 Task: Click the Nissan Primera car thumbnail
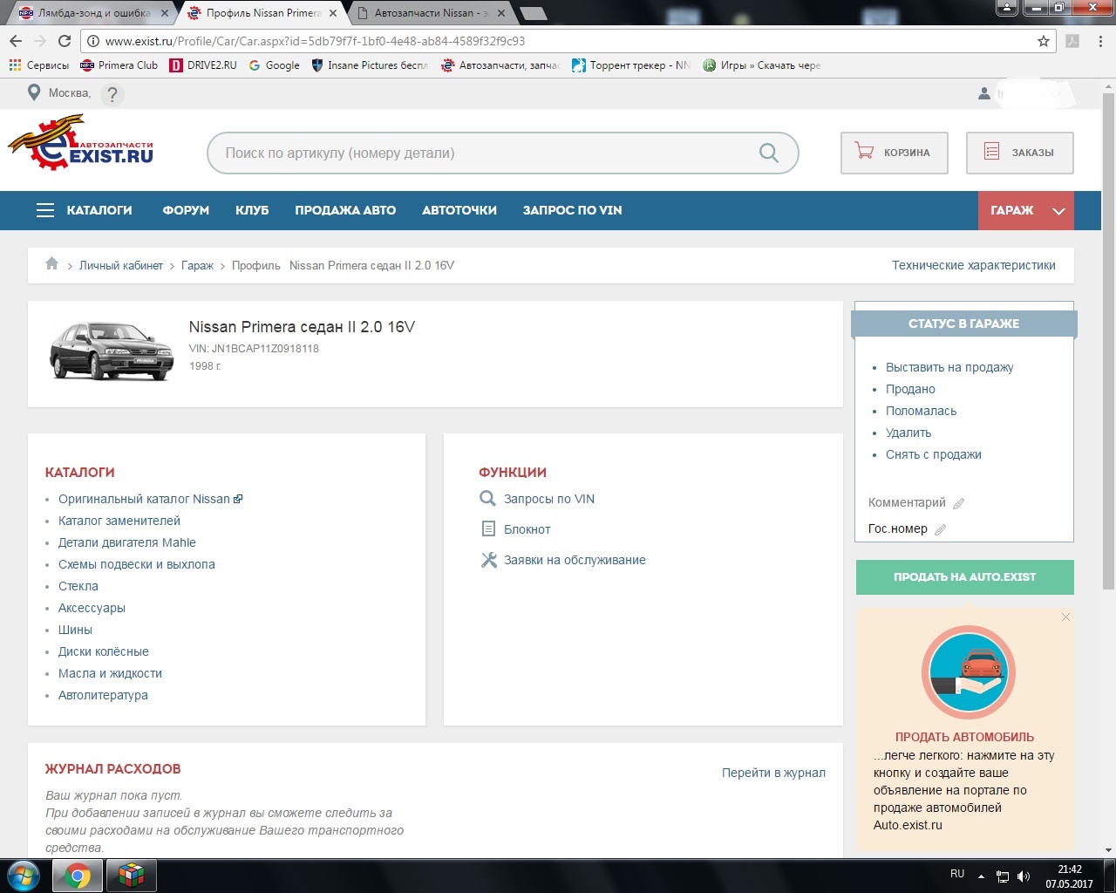[111, 351]
